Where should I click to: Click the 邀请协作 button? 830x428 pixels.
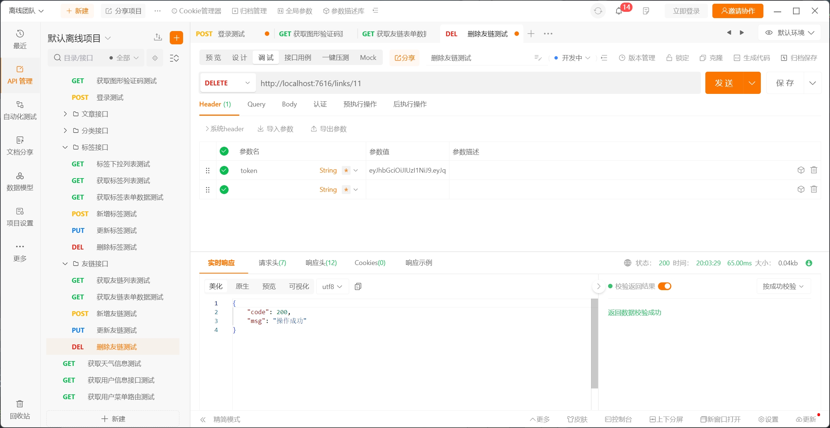[x=738, y=11]
